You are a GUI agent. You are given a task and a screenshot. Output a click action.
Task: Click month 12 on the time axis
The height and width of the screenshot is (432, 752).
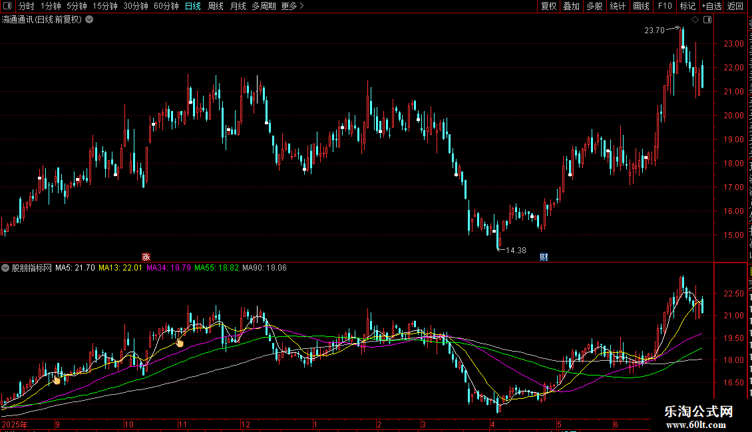click(x=246, y=424)
